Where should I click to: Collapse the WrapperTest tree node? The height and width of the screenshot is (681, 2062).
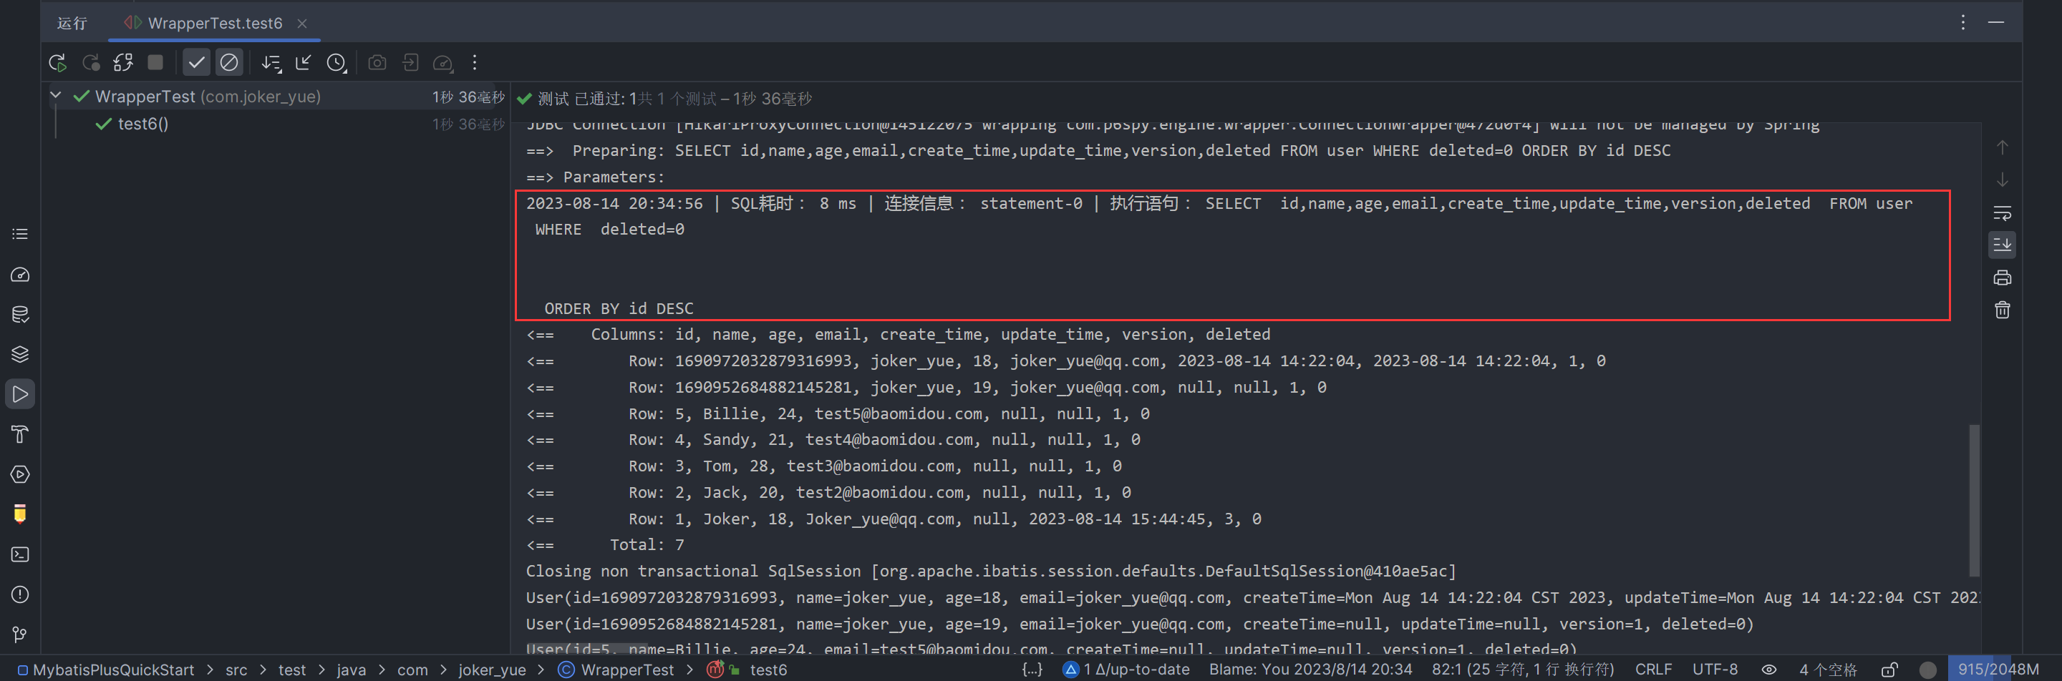pyautogui.click(x=55, y=96)
